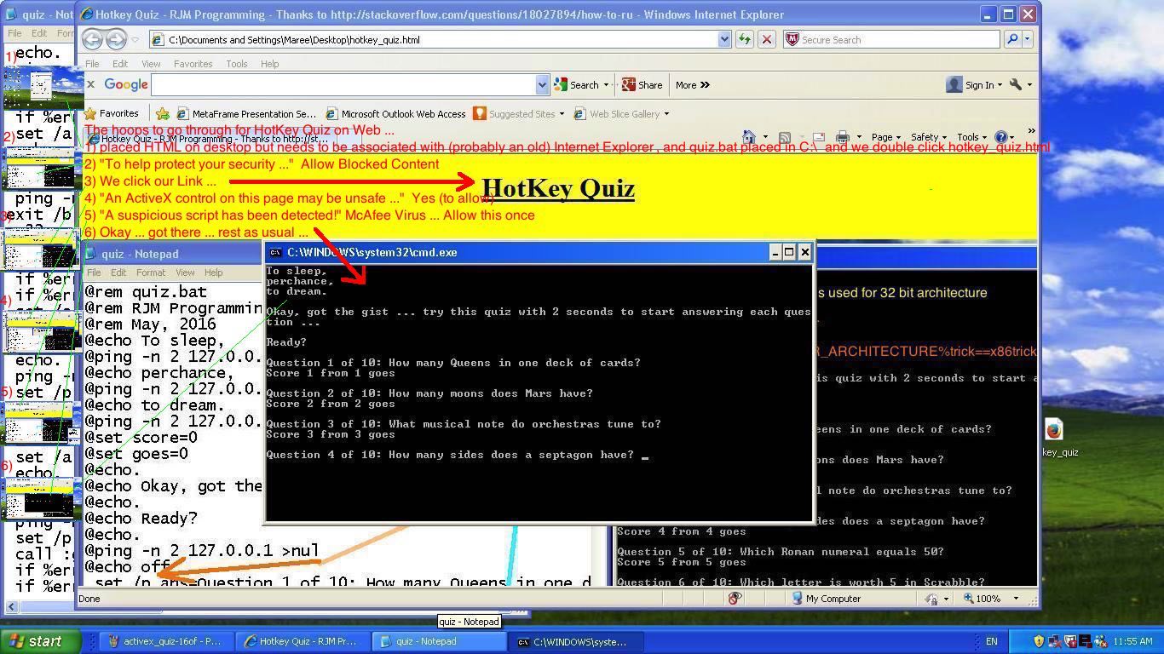Click the blue Help question mark icon
The image size is (1164, 654).
tap(1001, 136)
